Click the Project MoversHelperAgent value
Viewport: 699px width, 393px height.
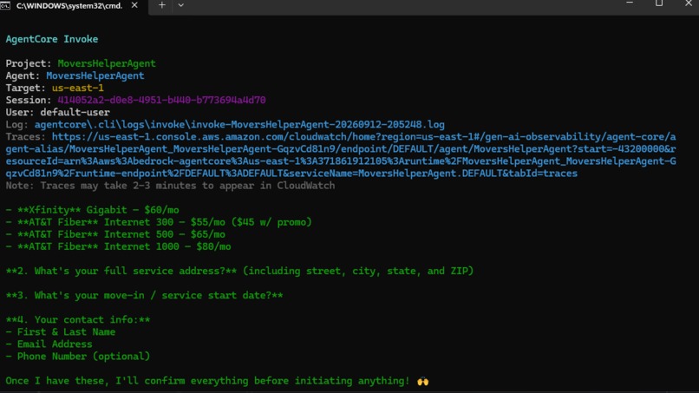pyautogui.click(x=107, y=63)
